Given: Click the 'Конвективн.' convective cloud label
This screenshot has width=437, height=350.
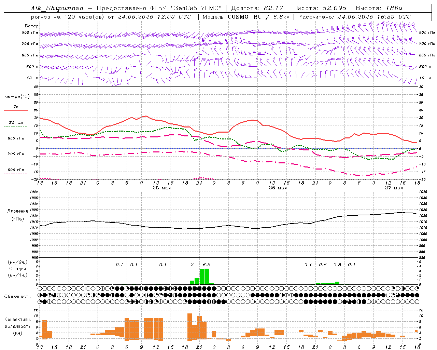Looking at the screenshot, I should (x=18, y=320).
